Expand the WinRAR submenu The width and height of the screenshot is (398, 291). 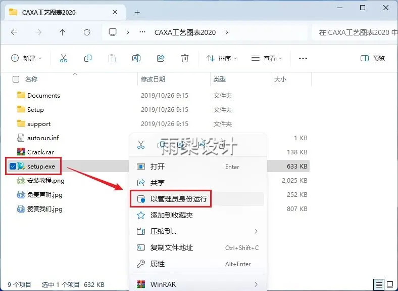(x=256, y=284)
